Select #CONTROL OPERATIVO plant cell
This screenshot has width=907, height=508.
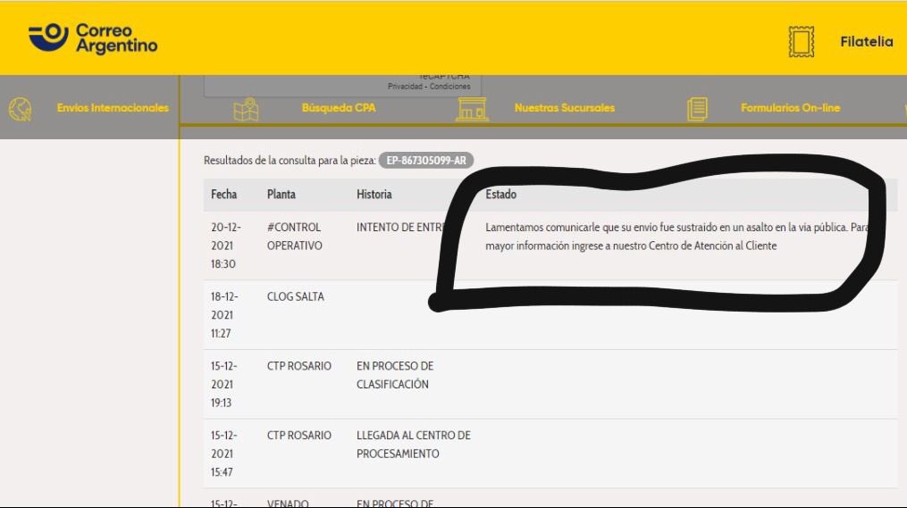click(294, 237)
